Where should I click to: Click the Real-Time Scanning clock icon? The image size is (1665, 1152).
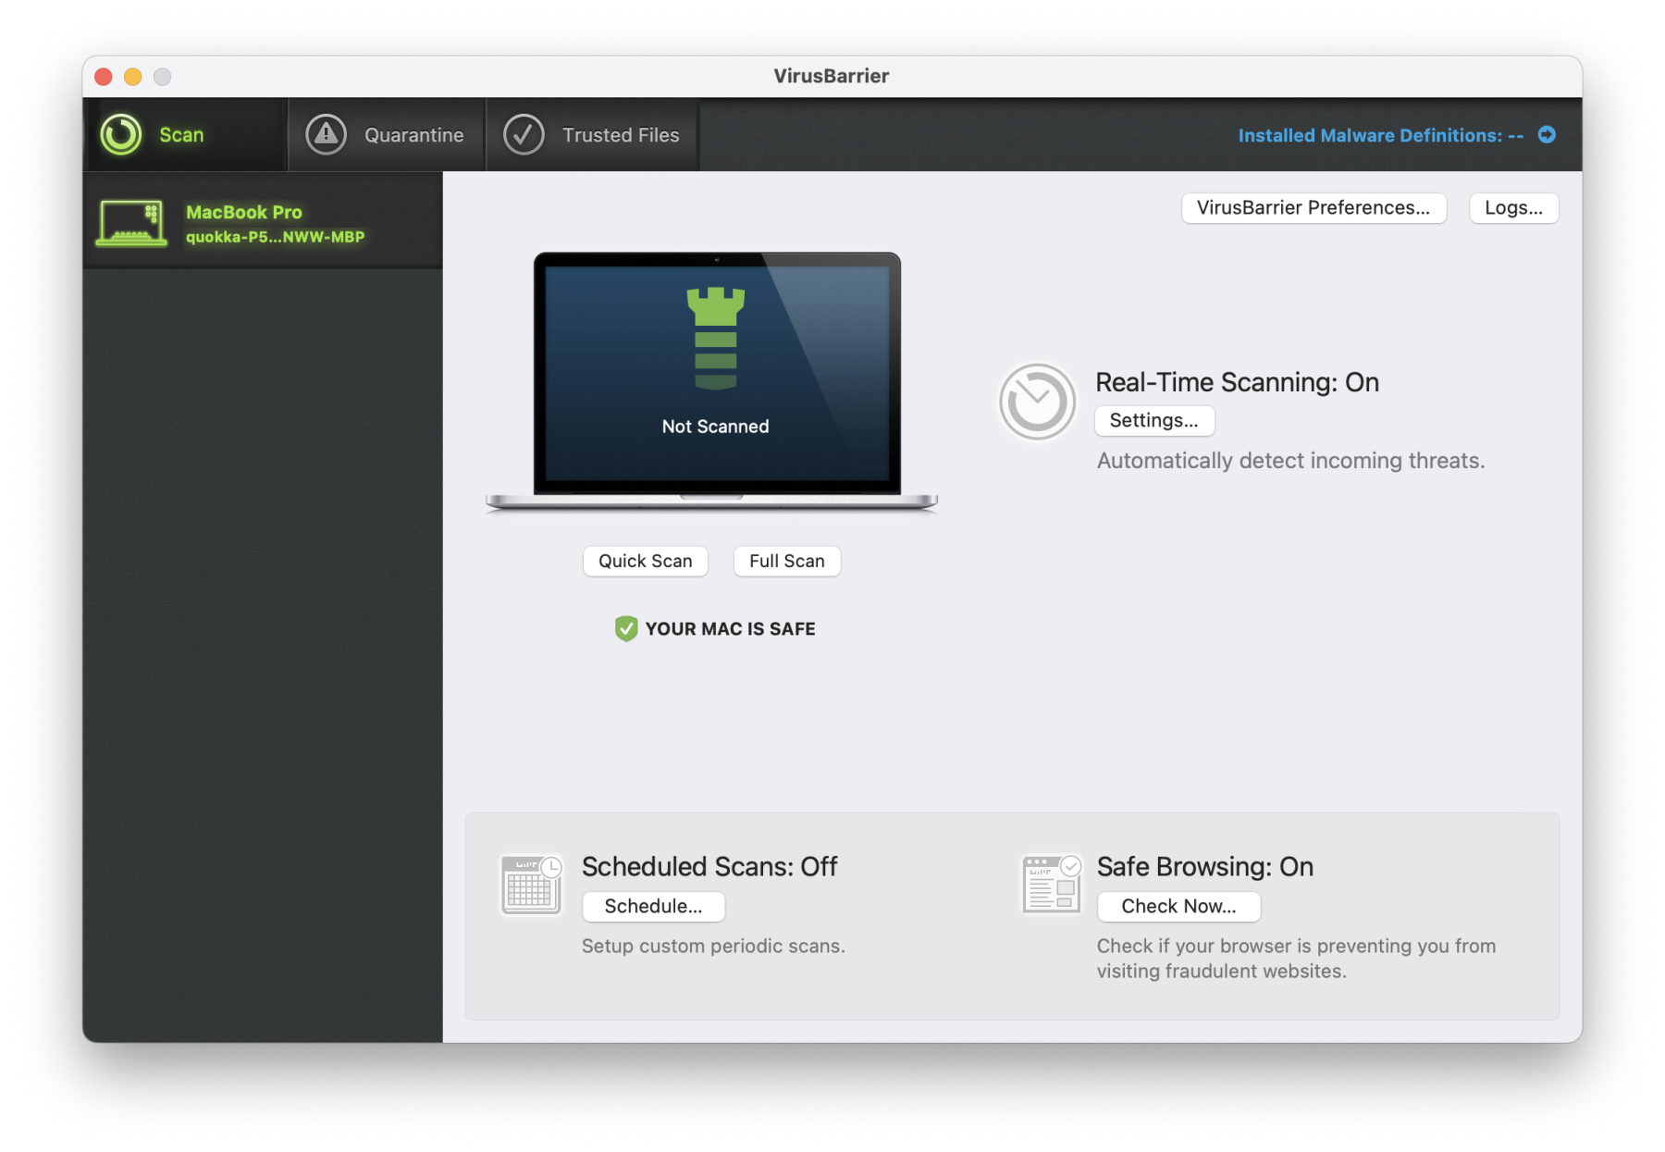pos(1036,402)
